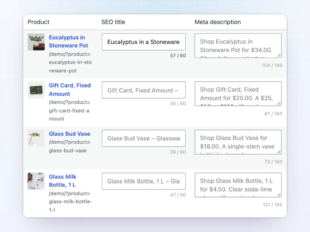
Task: Open the Glass Bud Vase product link
Action: [69, 134]
